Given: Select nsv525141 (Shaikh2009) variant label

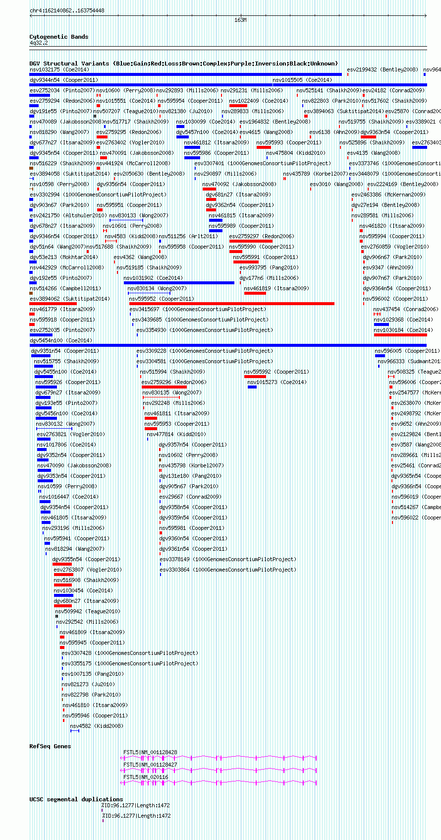Looking at the screenshot, I should [x=329, y=90].
